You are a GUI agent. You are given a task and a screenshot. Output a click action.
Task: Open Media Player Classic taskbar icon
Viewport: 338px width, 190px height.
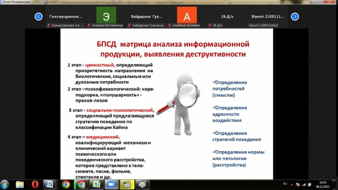coord(127,185)
